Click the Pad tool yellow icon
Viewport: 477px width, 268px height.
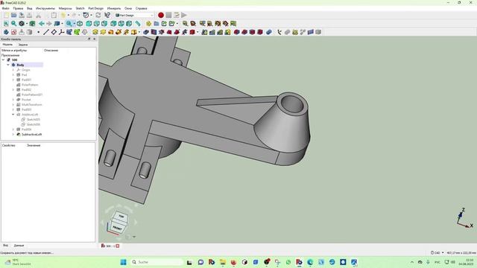pyautogui.click(x=95, y=32)
